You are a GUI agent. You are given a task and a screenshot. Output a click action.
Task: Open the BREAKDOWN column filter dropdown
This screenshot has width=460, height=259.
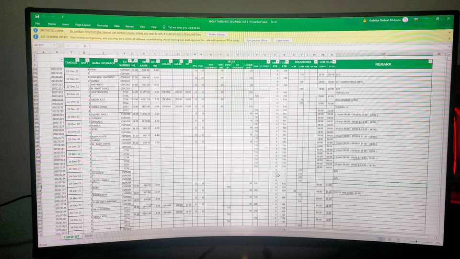click(316, 62)
